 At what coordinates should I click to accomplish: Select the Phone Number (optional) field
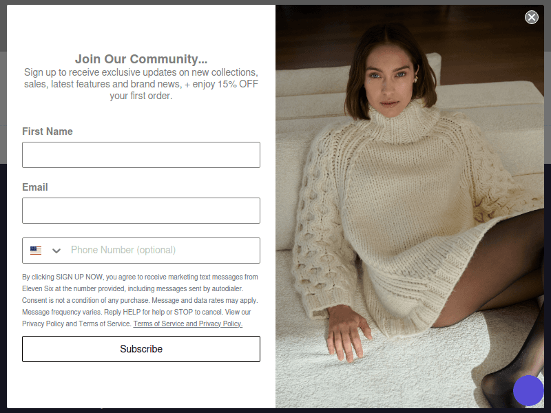[x=163, y=251]
